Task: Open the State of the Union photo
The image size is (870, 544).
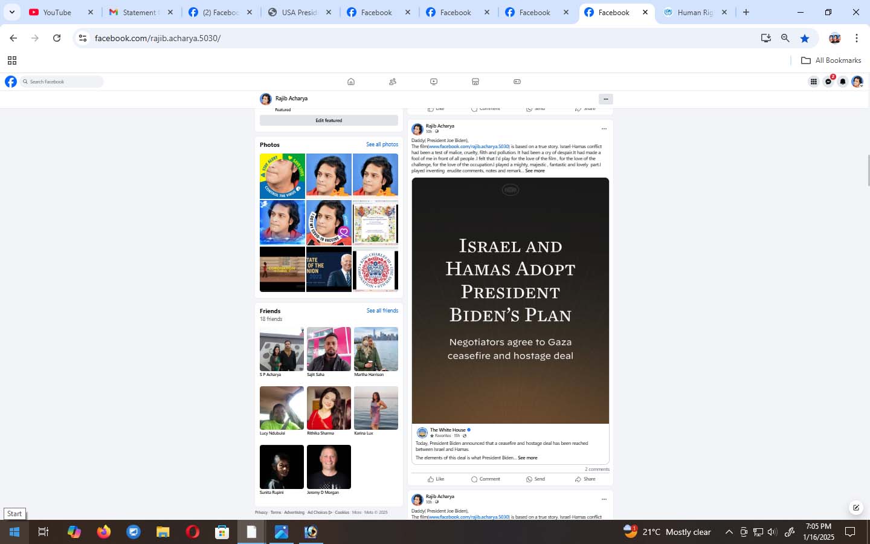Action: 329,269
